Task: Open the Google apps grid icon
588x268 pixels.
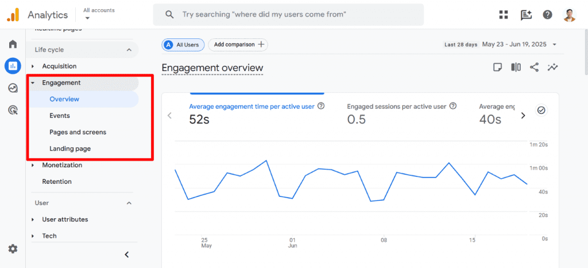Action: coord(503,14)
